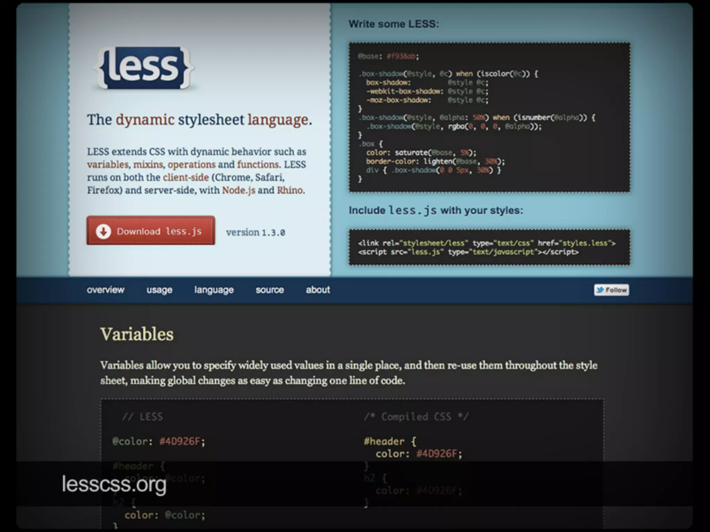The width and height of the screenshot is (710, 532).
Task: Open the usage nav item
Action: coord(159,290)
